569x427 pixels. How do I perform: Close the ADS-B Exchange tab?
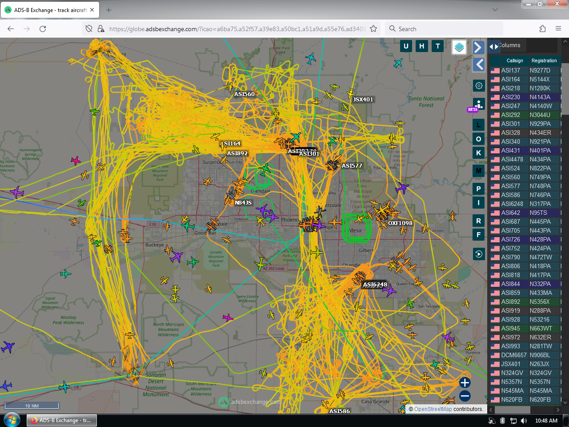coord(92,10)
